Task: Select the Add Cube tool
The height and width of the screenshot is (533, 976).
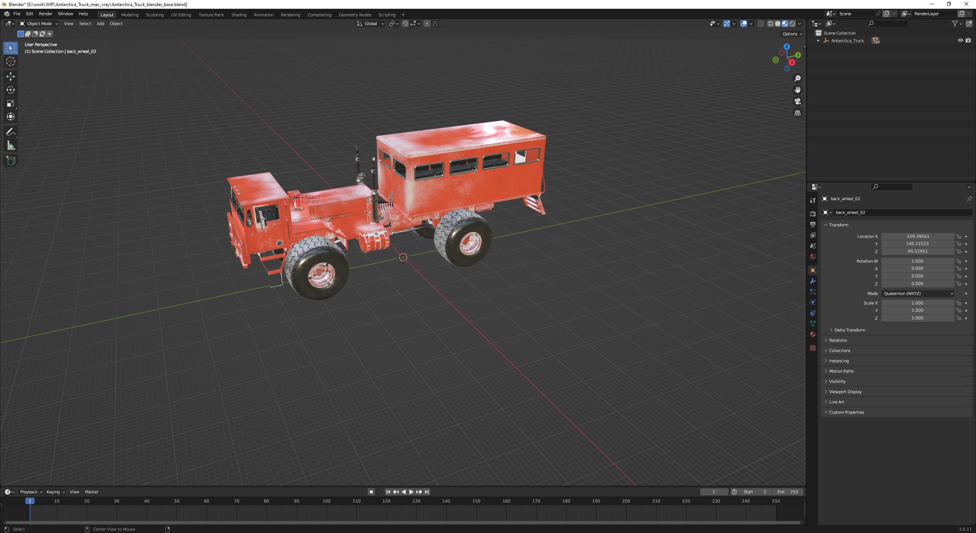Action: coord(11,160)
